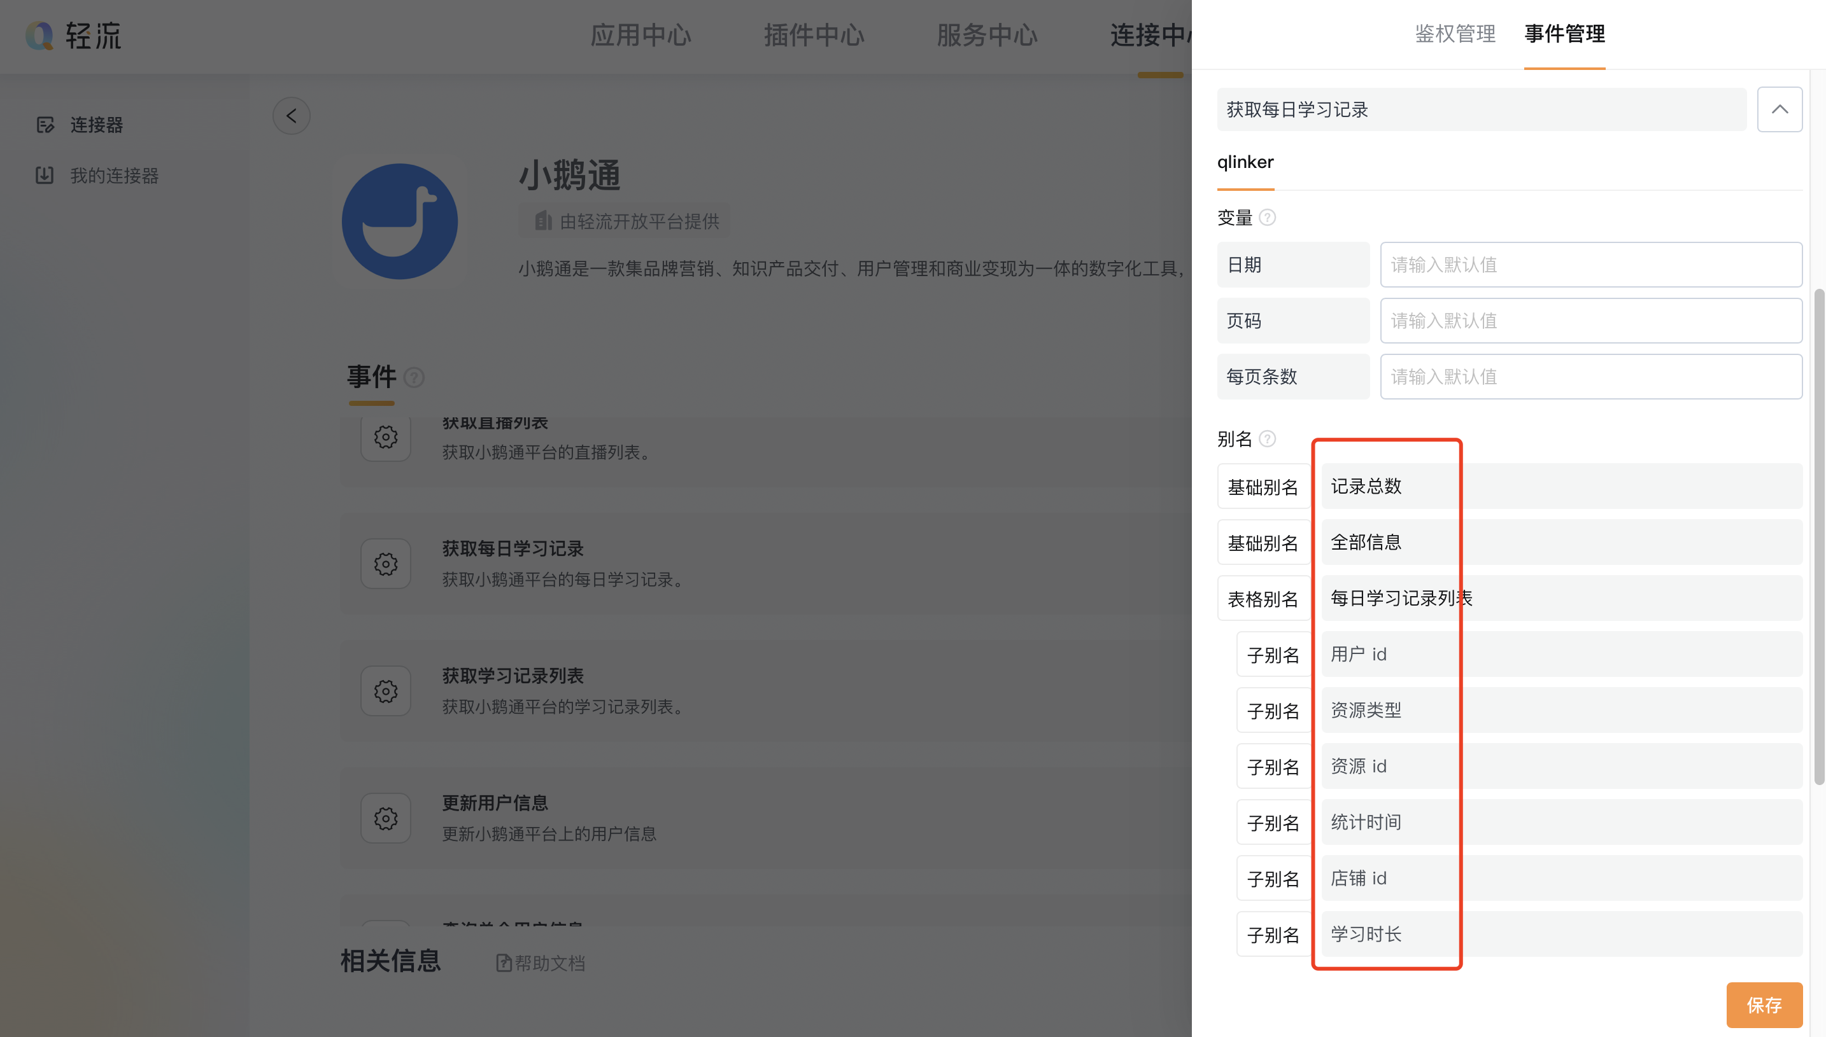Open the 获取学习记录列表 event card
Viewport: 1826px width, 1037px height.
(x=766, y=691)
